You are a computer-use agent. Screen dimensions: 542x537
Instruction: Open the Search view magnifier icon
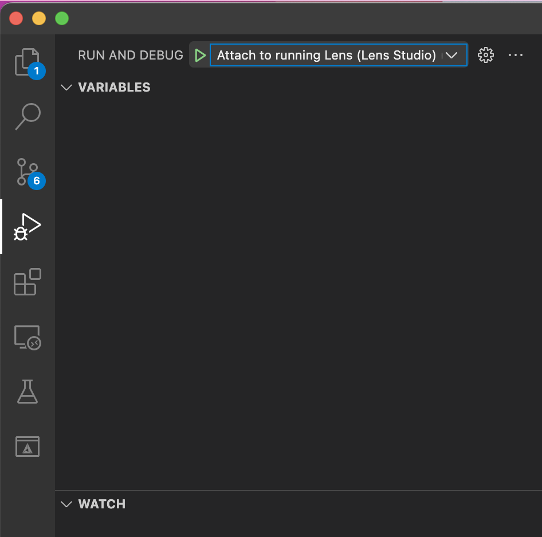click(x=27, y=116)
